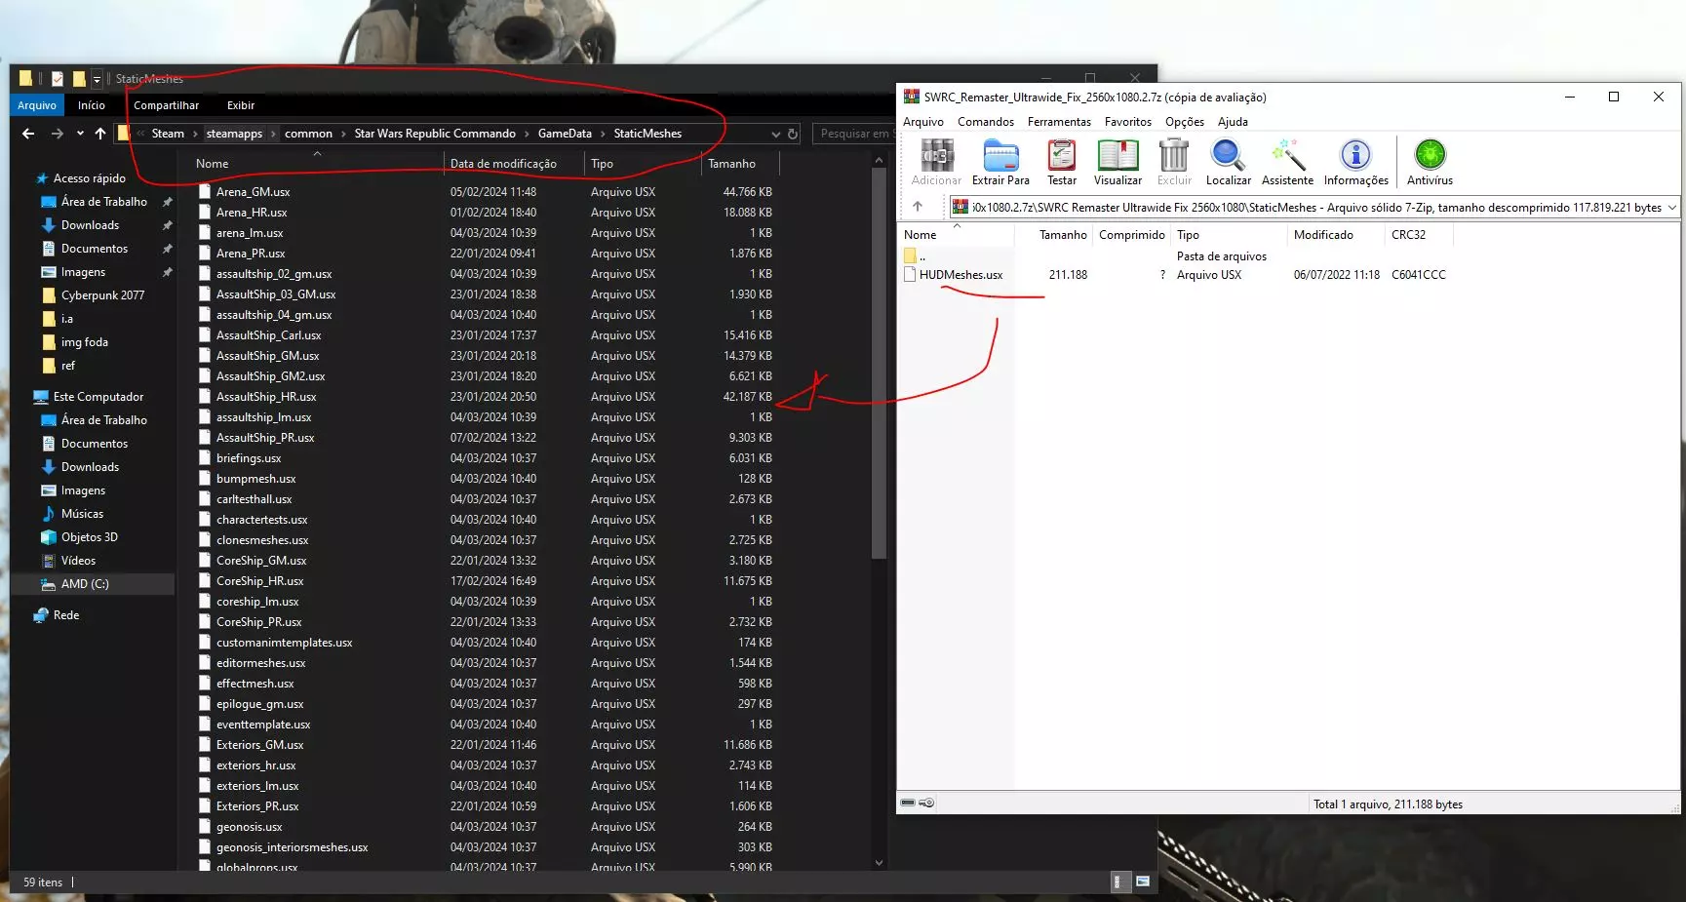The height and width of the screenshot is (902, 1686).
Task: Open Vídeos folder in Explorer sidebar
Action: point(78,561)
